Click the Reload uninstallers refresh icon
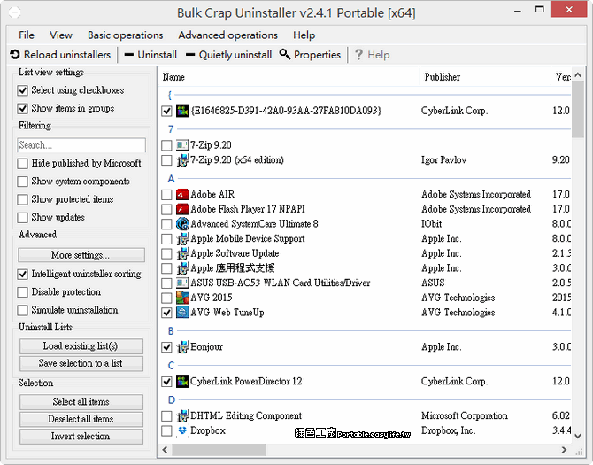This screenshot has width=593, height=465. [x=15, y=55]
